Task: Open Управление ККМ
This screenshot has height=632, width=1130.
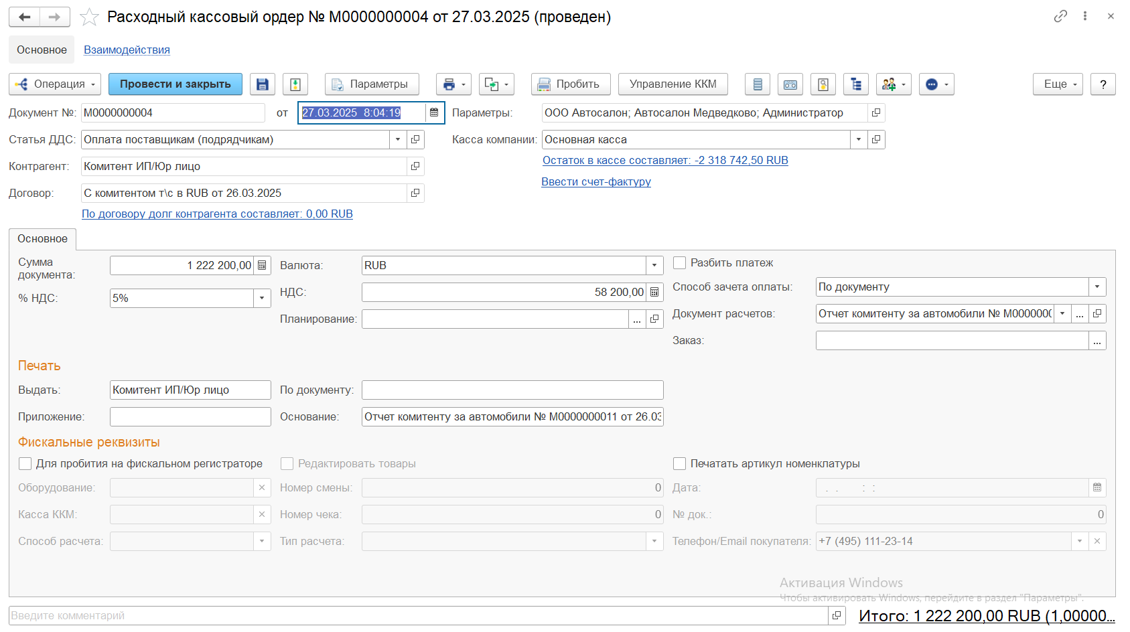Action: (x=673, y=84)
